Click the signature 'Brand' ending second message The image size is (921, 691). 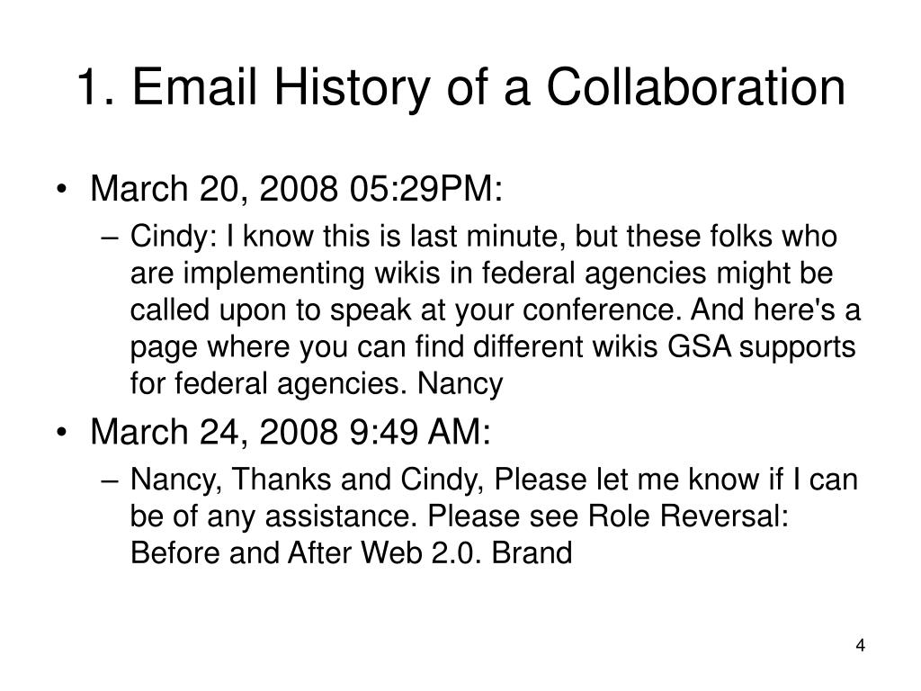532,553
